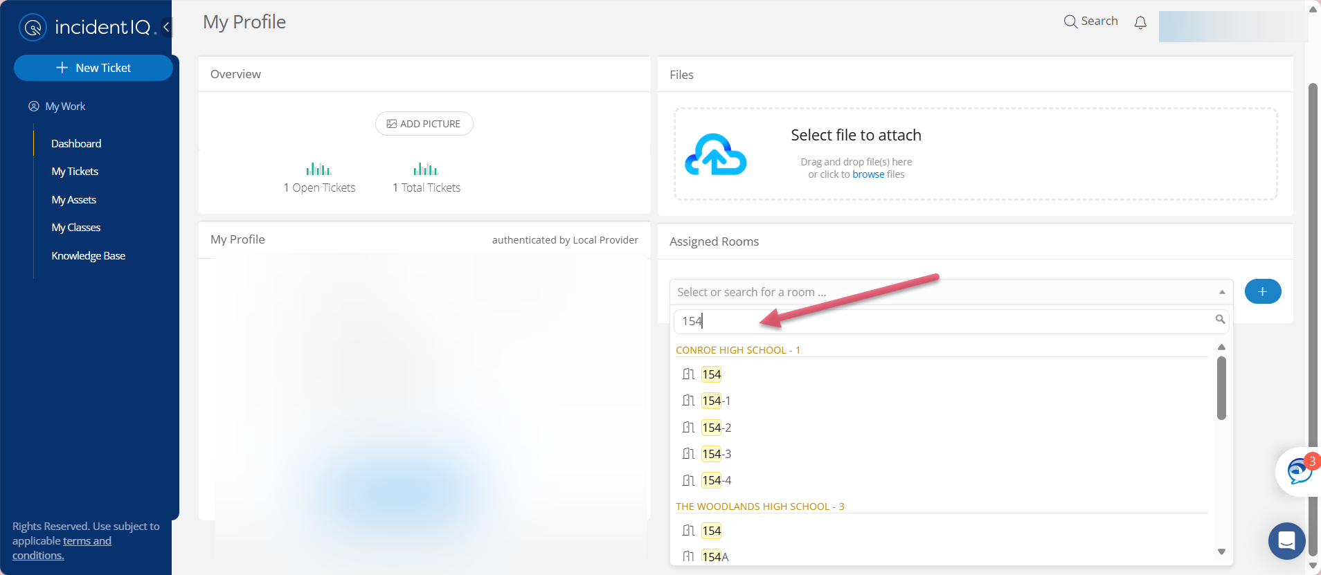The height and width of the screenshot is (575, 1321).
Task: Open the help messenger icon at bottom right
Action: coord(1286,540)
